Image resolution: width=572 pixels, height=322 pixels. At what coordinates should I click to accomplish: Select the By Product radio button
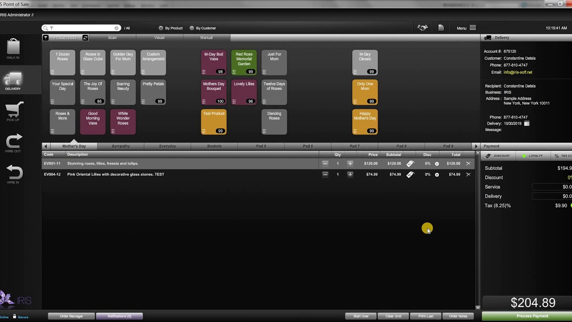tap(161, 28)
